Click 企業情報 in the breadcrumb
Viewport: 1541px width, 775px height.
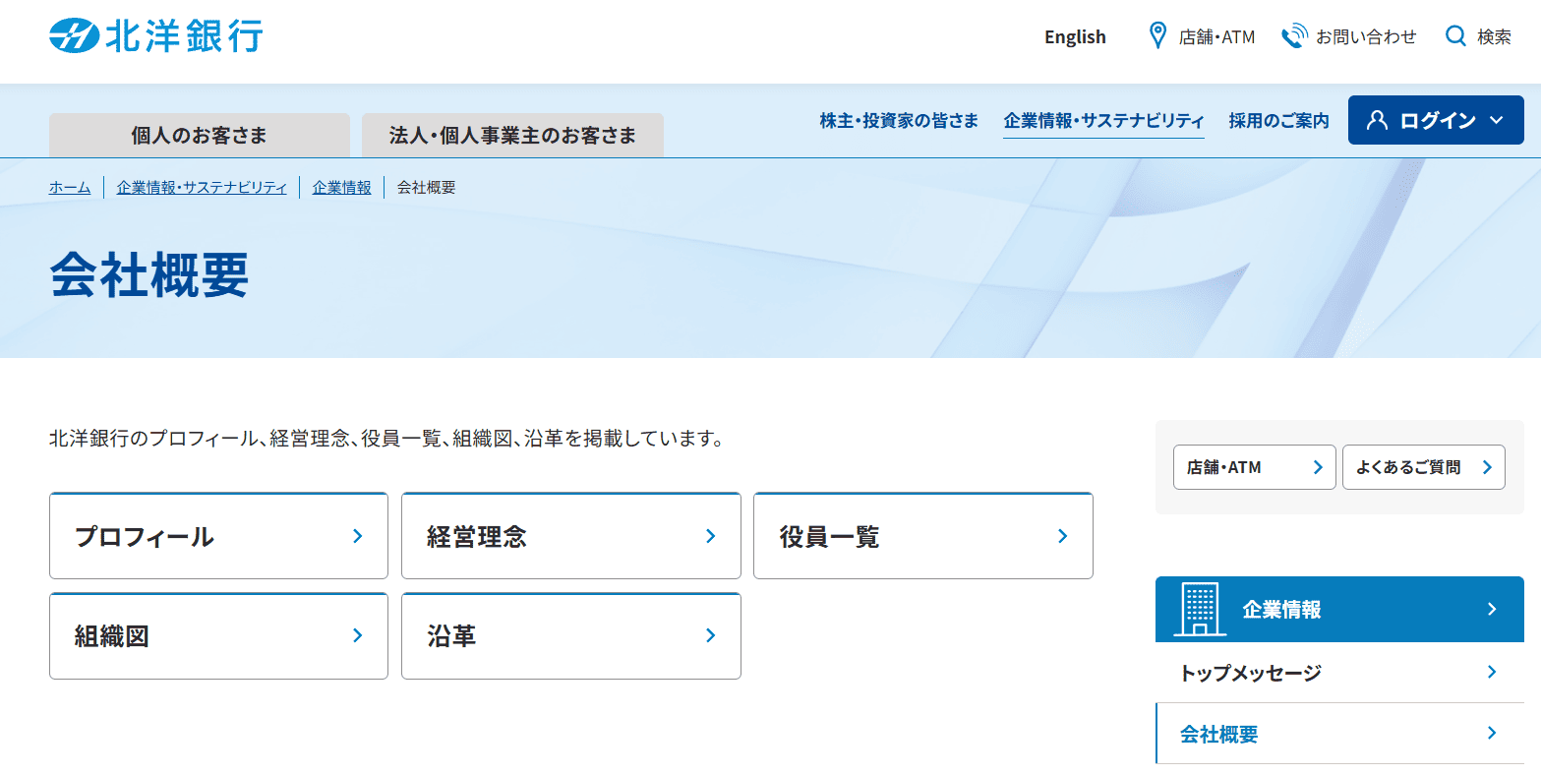pyautogui.click(x=342, y=187)
